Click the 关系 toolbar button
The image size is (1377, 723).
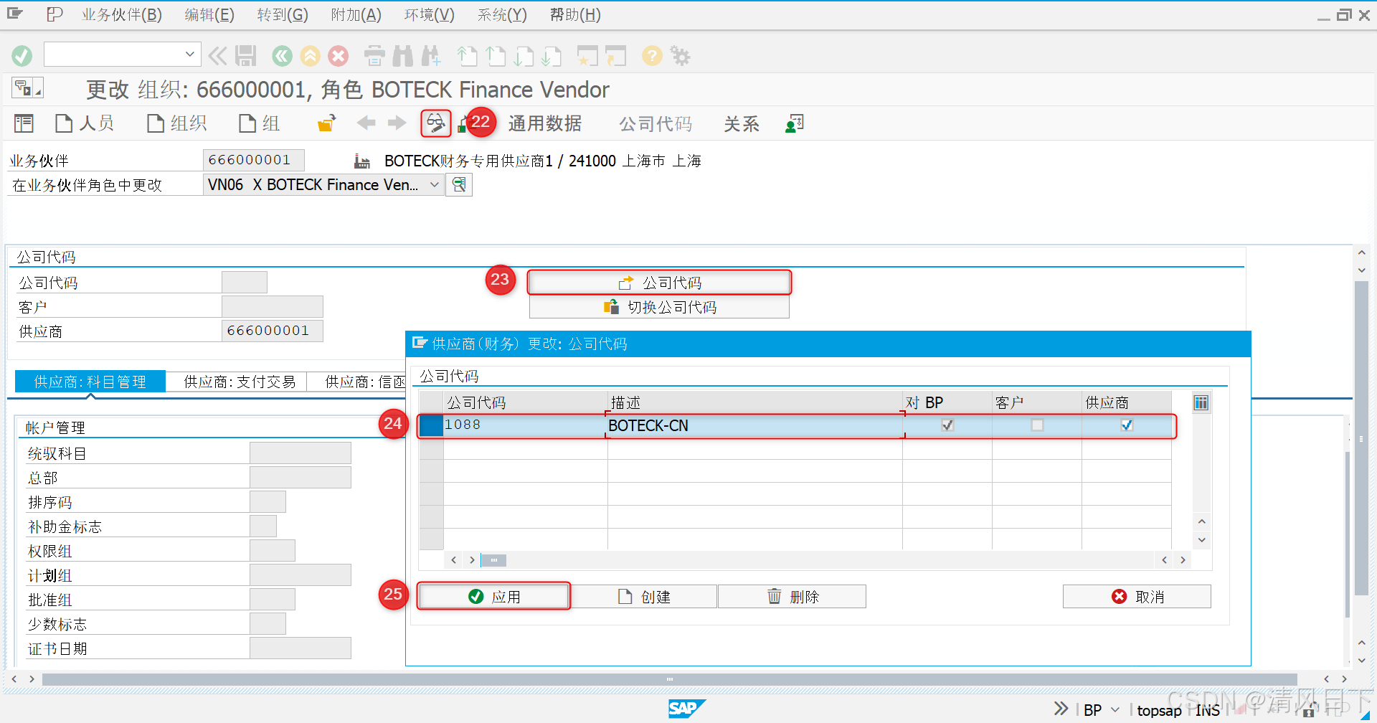pyautogui.click(x=741, y=124)
